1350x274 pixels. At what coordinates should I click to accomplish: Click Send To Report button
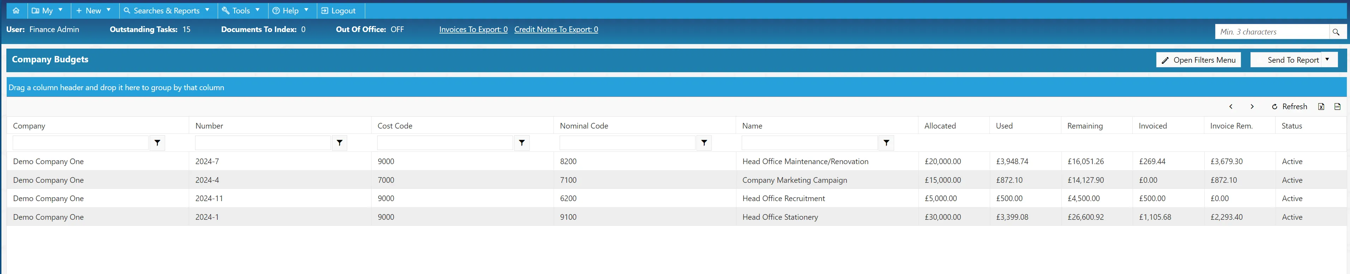tap(1286, 60)
